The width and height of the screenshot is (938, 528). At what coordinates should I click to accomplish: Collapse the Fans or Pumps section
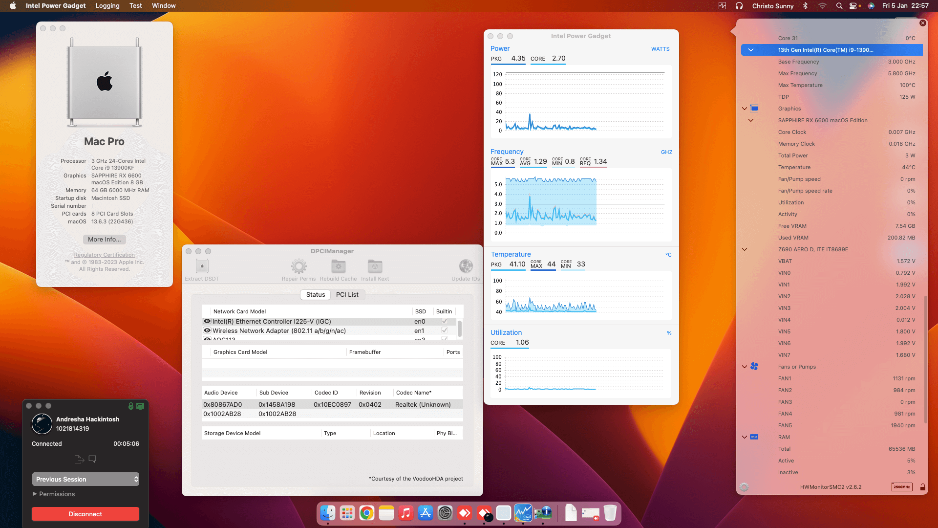[x=745, y=367]
